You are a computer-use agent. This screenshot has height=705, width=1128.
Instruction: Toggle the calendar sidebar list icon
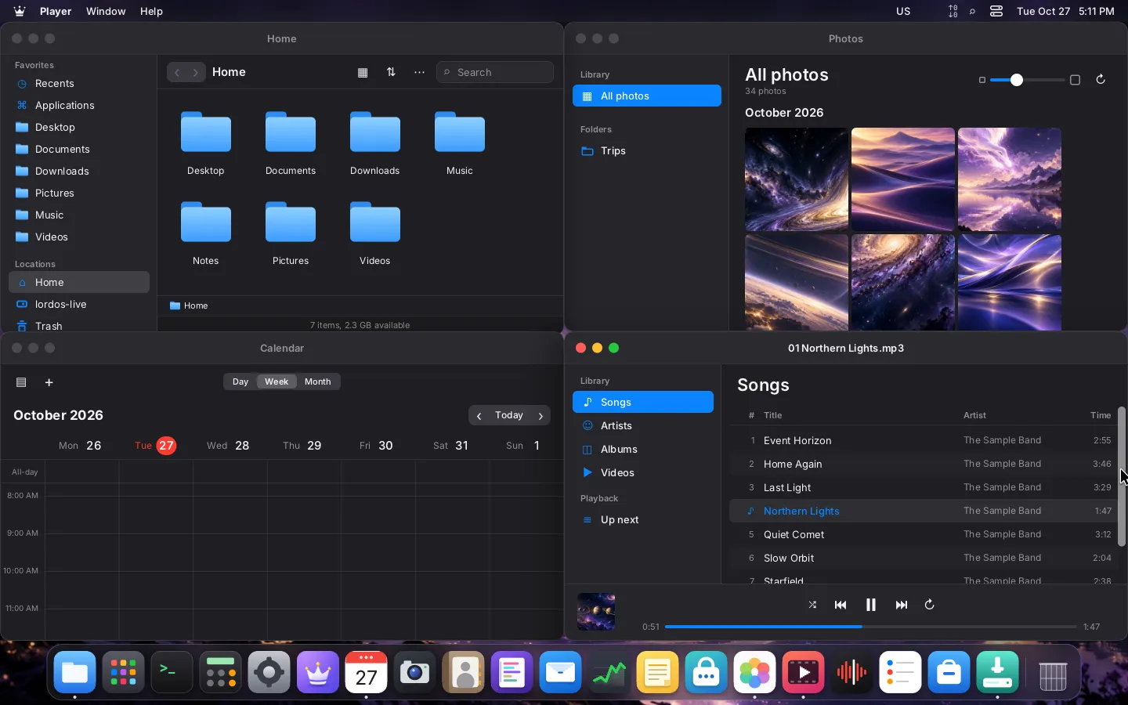tap(21, 382)
